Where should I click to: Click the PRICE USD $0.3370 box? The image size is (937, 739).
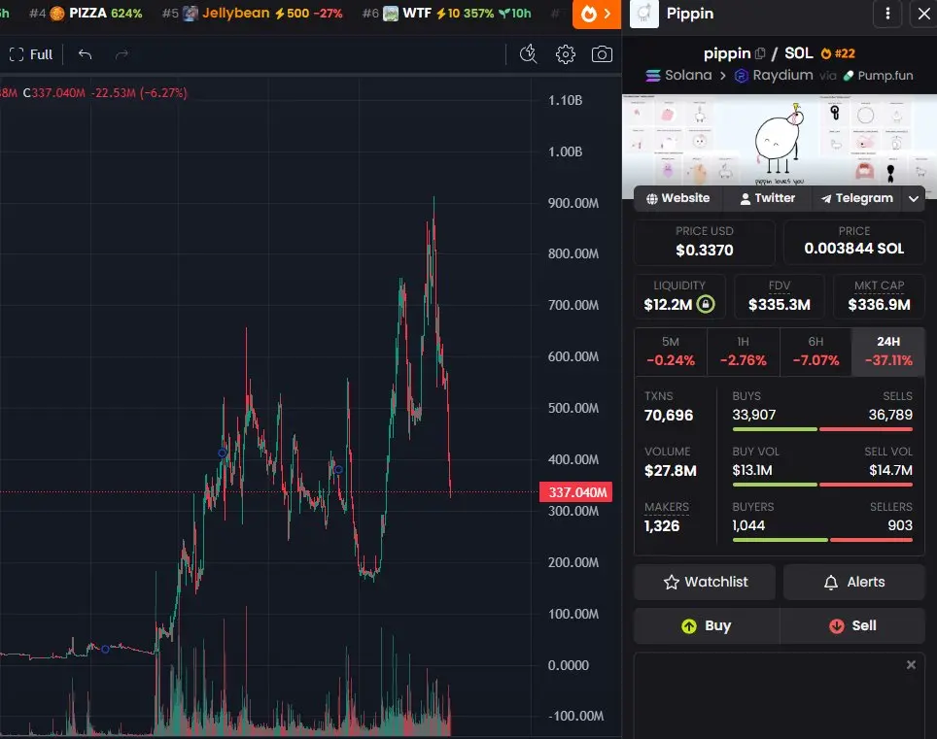pos(704,242)
